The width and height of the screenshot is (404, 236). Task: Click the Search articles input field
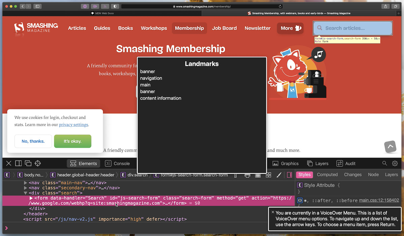[353, 28]
